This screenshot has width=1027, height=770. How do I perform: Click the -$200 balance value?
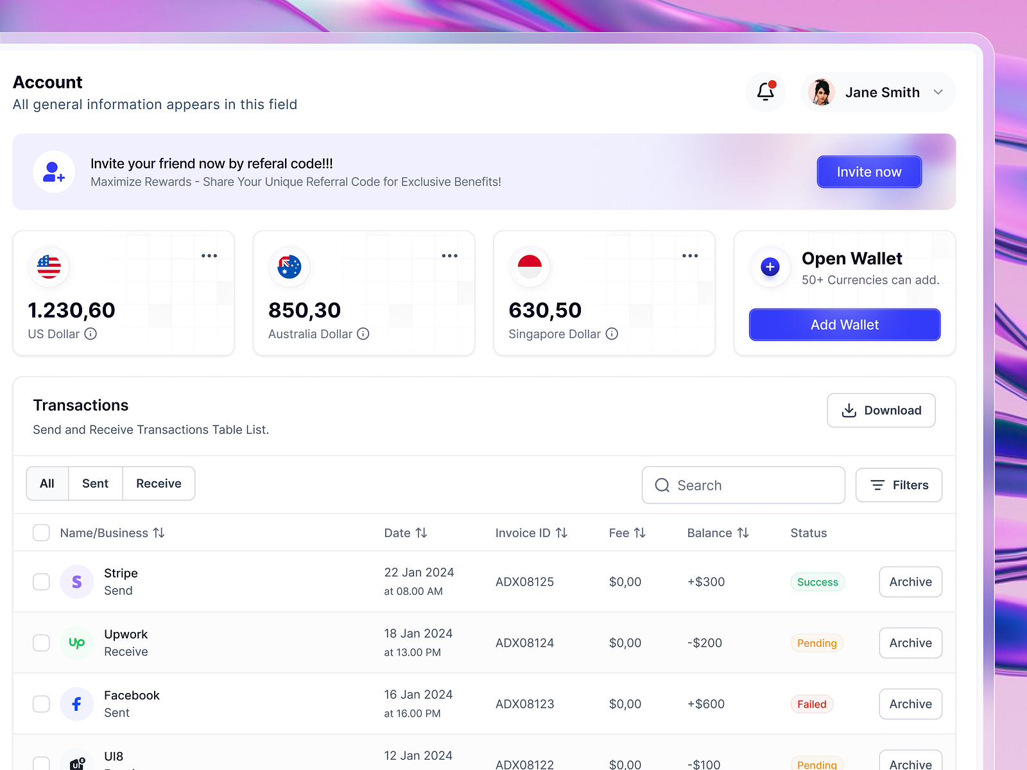[x=705, y=643]
